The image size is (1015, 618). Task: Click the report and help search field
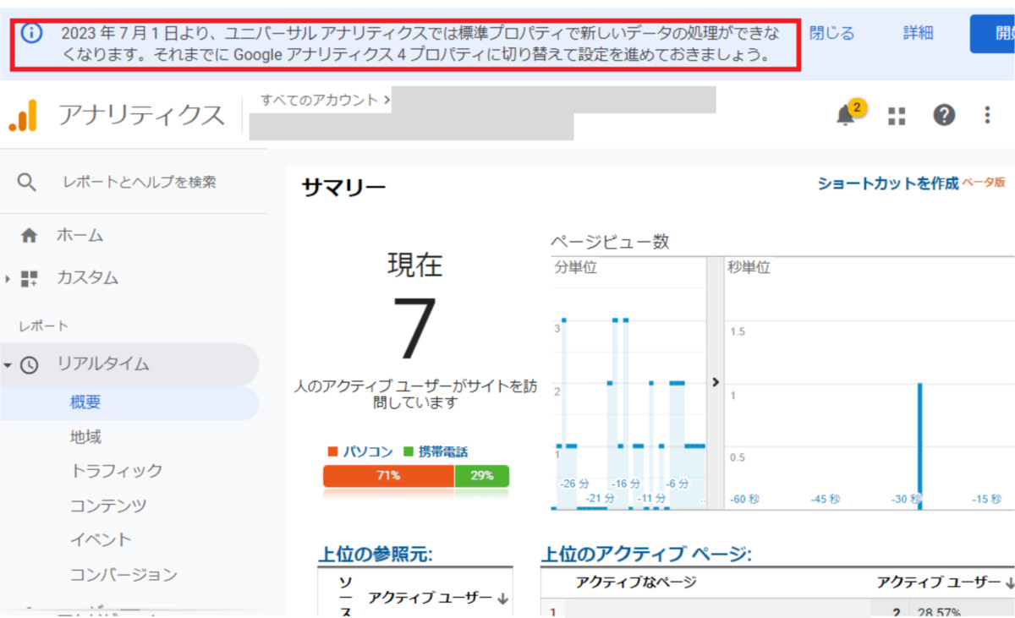pyautogui.click(x=140, y=183)
